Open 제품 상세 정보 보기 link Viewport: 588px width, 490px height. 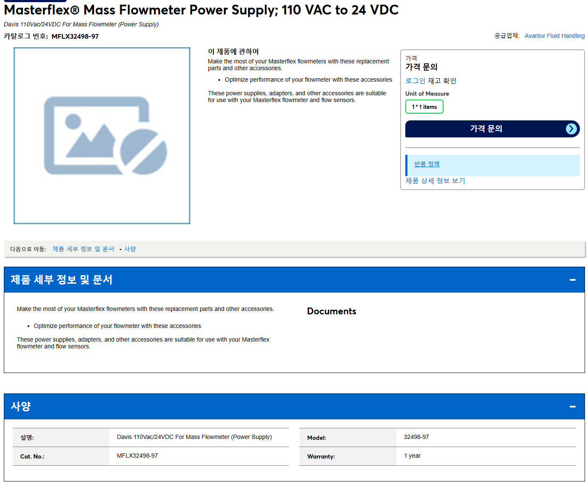point(435,181)
